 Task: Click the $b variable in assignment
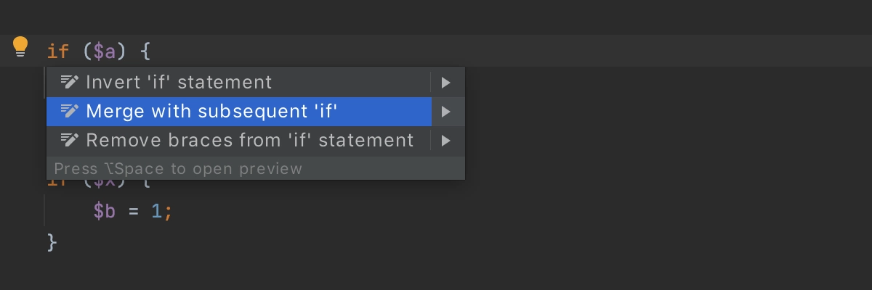(x=105, y=211)
